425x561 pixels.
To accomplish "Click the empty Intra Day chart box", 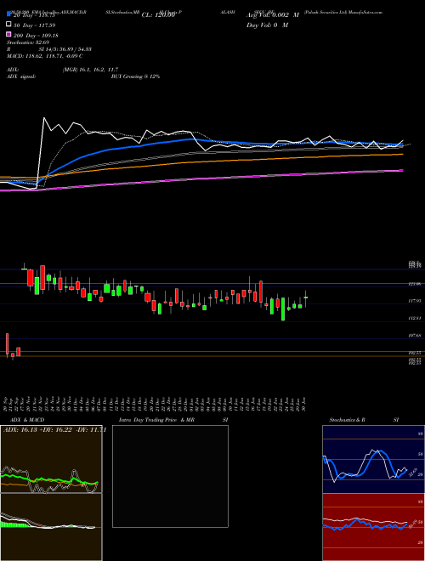I will click(x=170, y=476).
